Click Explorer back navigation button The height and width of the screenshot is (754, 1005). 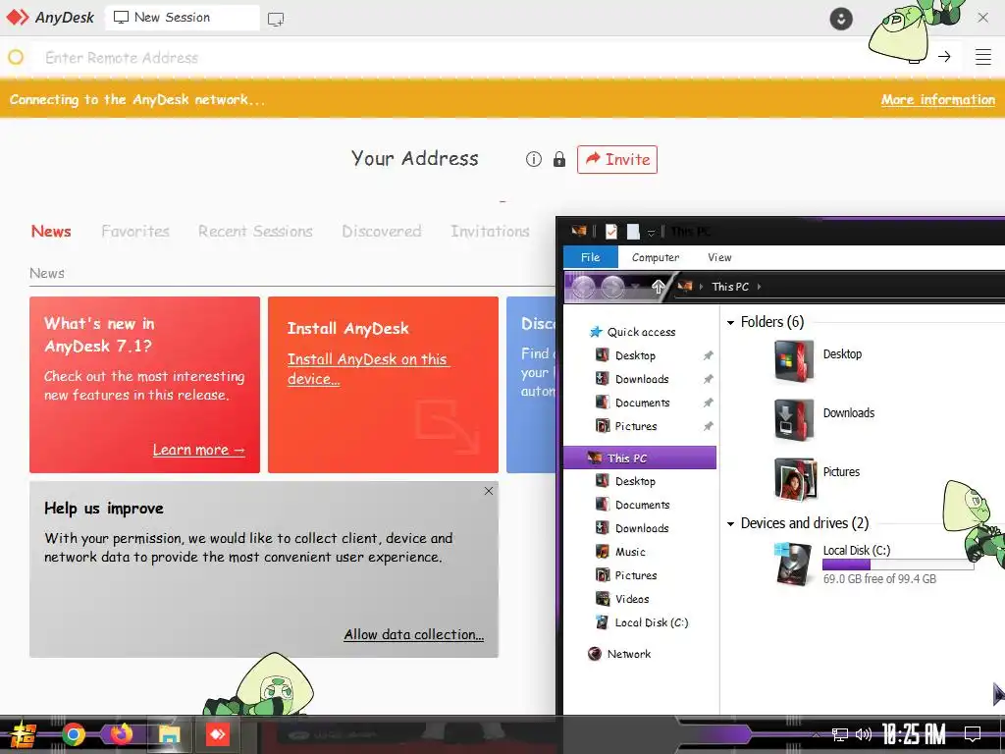tap(583, 288)
